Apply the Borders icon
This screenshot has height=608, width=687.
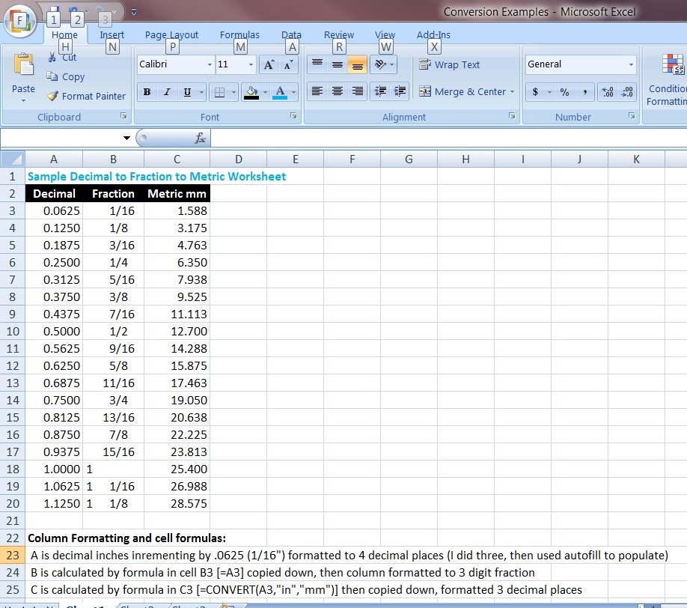click(x=219, y=92)
